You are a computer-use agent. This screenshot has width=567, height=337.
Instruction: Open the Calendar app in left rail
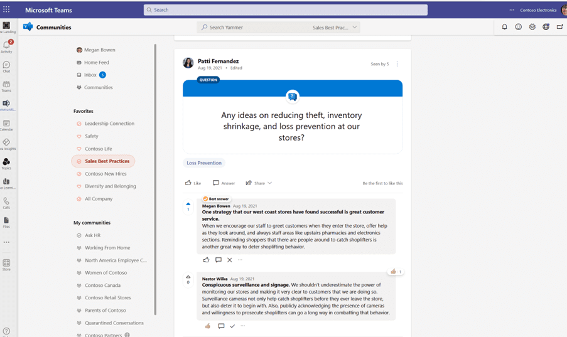pyautogui.click(x=6, y=125)
